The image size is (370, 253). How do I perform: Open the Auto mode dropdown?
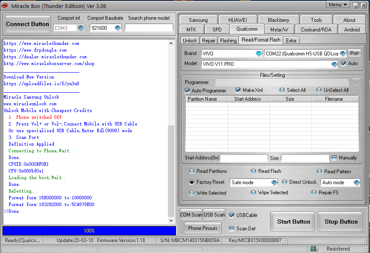tap(356, 183)
